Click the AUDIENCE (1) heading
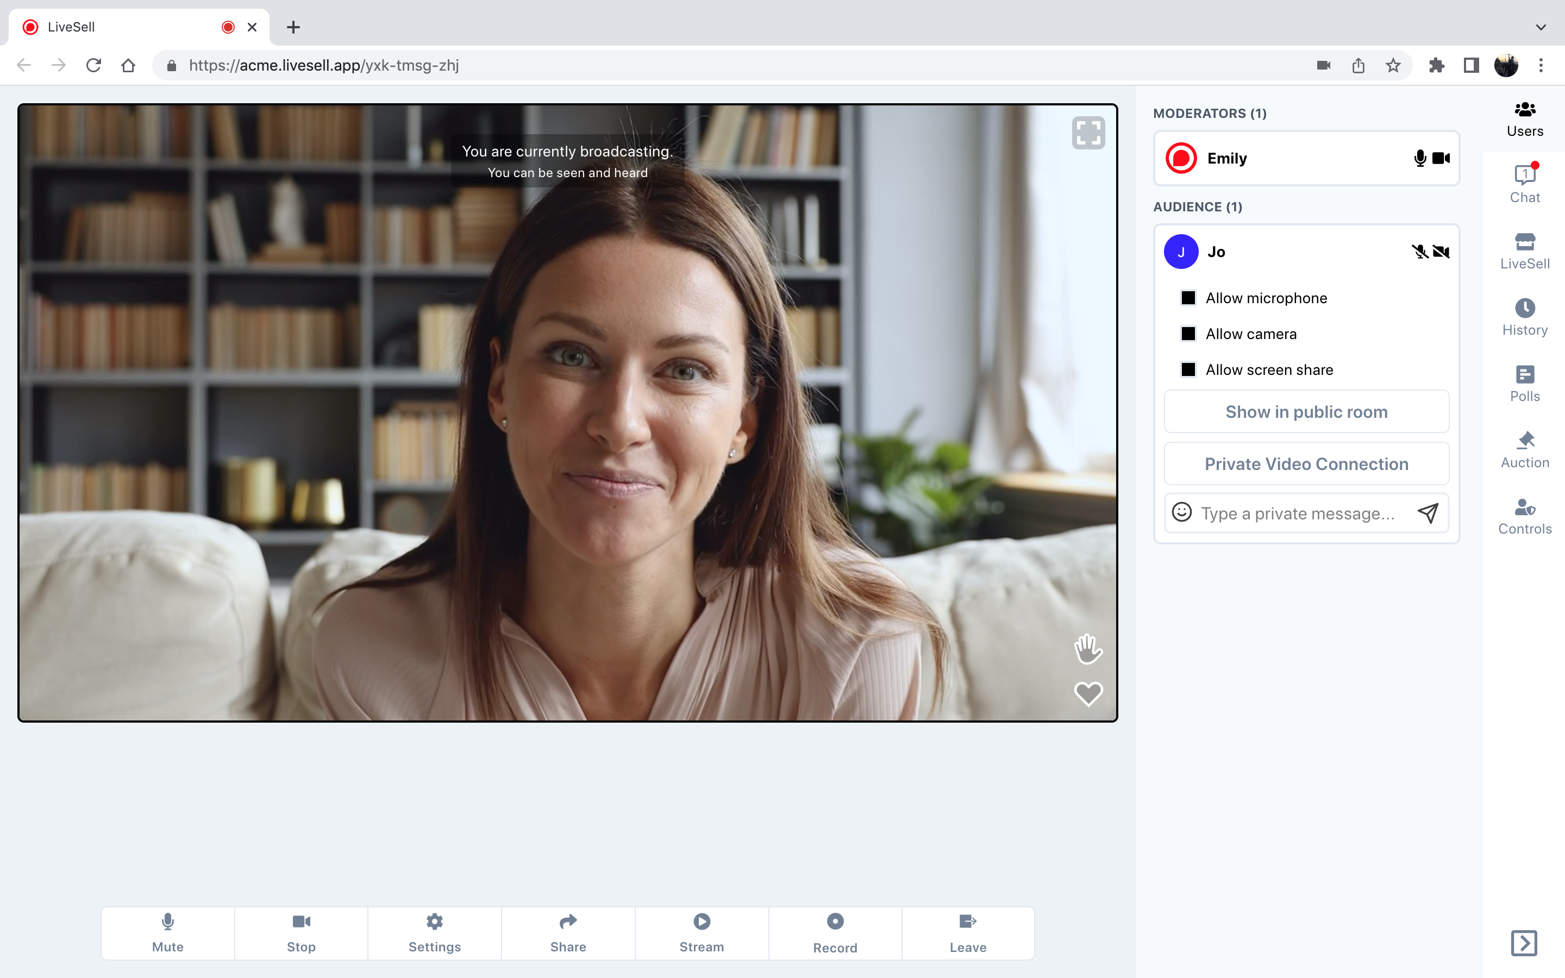The image size is (1565, 978). click(1198, 207)
